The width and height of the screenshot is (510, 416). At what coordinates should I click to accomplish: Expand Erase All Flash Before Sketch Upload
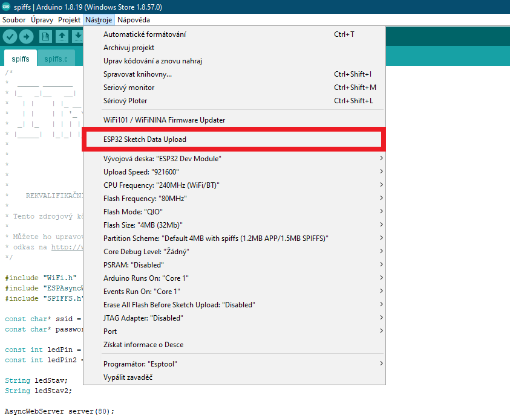coord(234,305)
